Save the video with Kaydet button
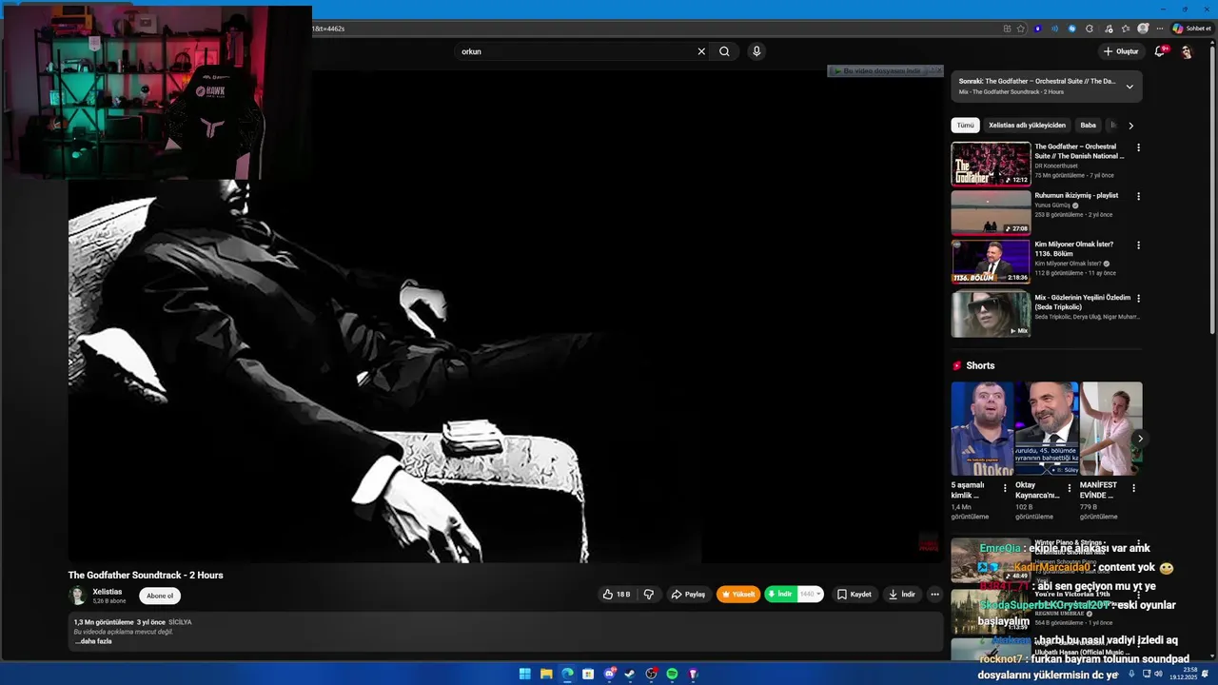Image resolution: width=1218 pixels, height=685 pixels. [854, 595]
